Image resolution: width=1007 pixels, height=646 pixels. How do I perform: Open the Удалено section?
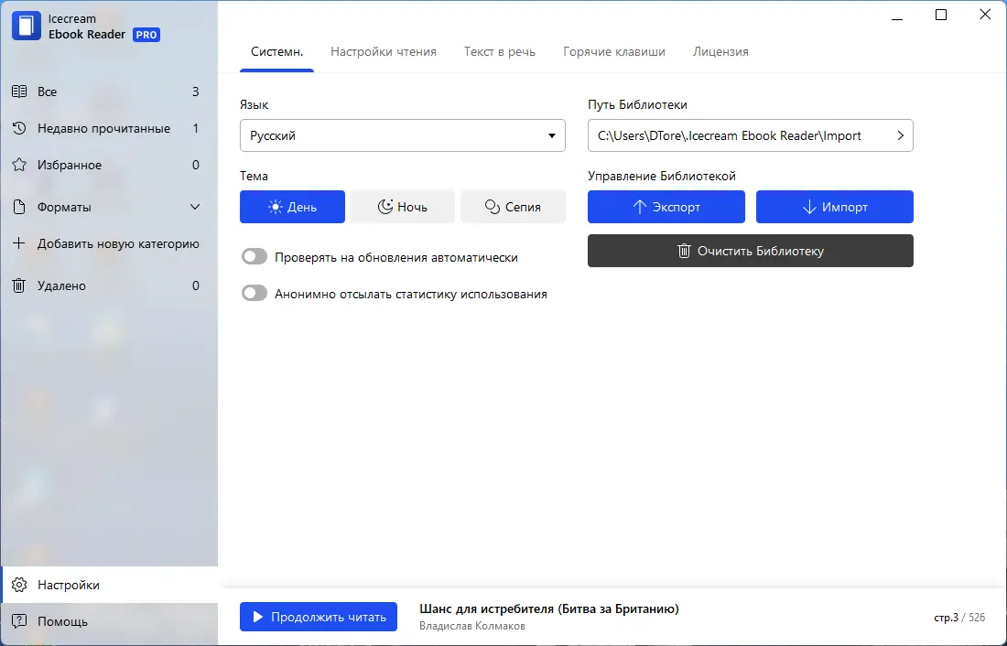[109, 285]
